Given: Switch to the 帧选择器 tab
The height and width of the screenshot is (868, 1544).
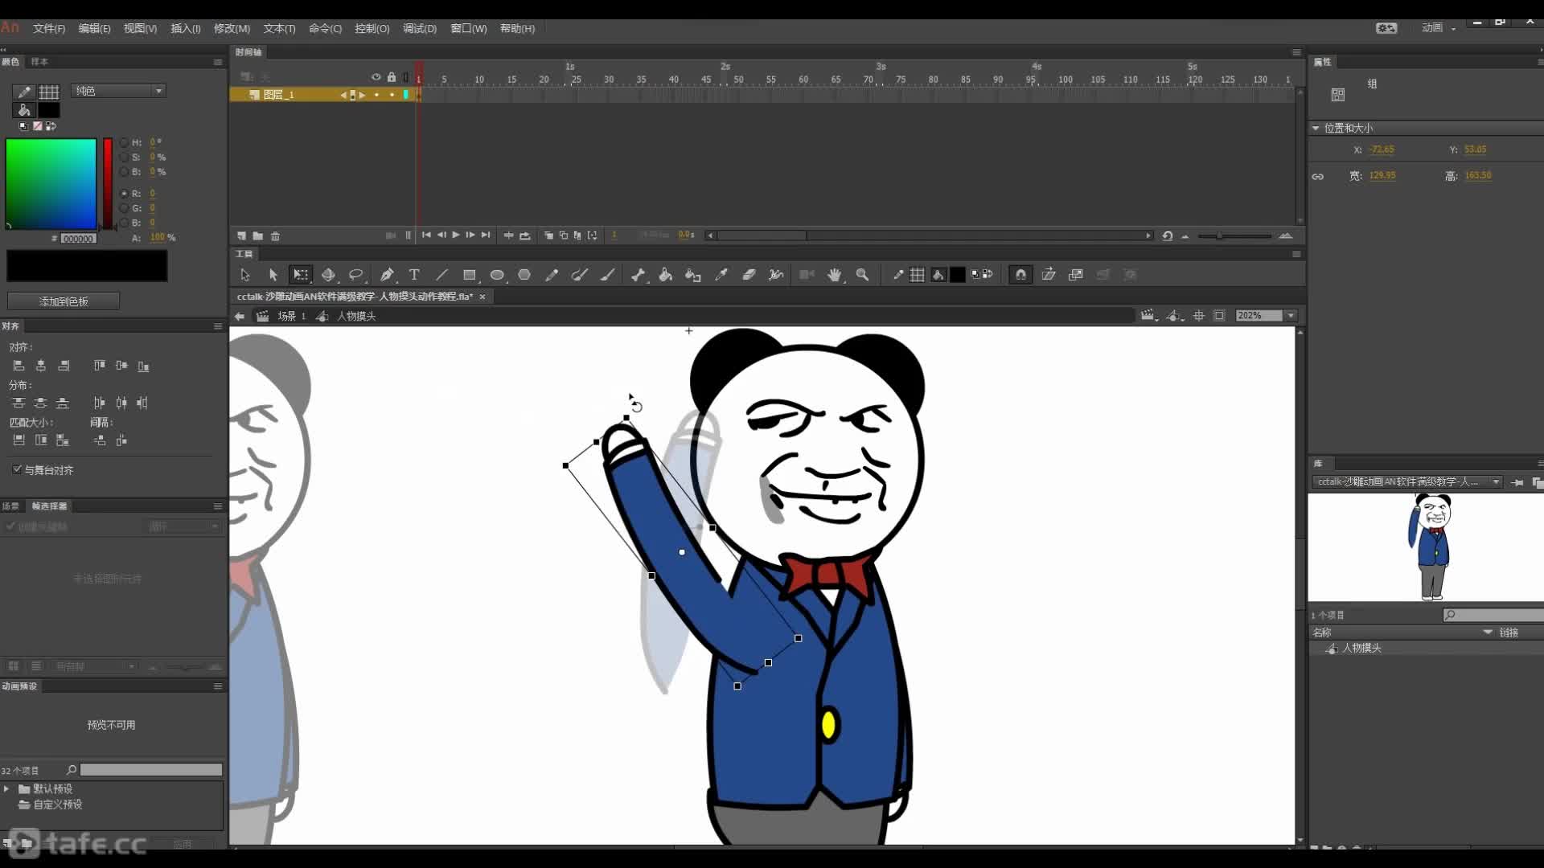Looking at the screenshot, I should (x=49, y=506).
